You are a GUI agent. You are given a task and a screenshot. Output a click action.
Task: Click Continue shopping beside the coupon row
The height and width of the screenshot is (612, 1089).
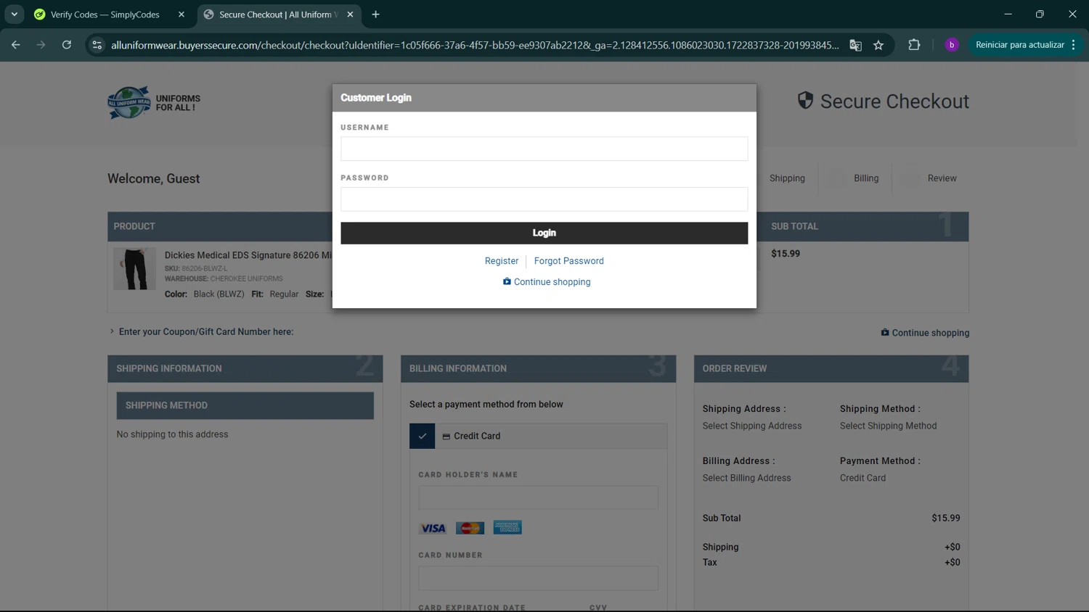pos(925,333)
